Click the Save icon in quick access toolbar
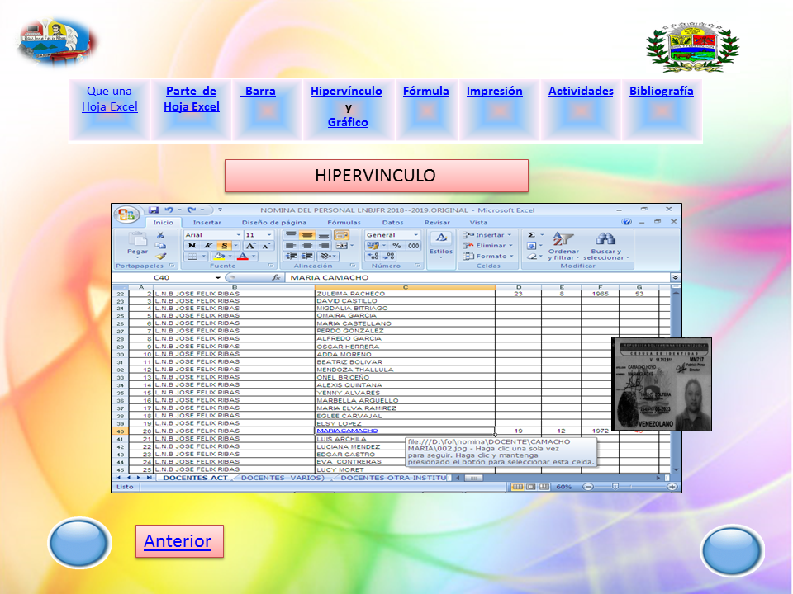Viewport: 793px width, 594px height. [x=154, y=210]
